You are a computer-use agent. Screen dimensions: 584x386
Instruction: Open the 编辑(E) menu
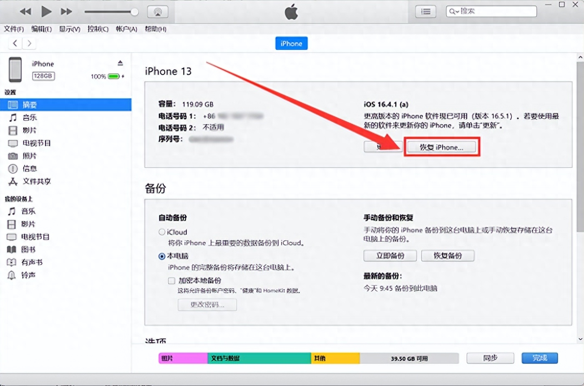pyautogui.click(x=41, y=29)
